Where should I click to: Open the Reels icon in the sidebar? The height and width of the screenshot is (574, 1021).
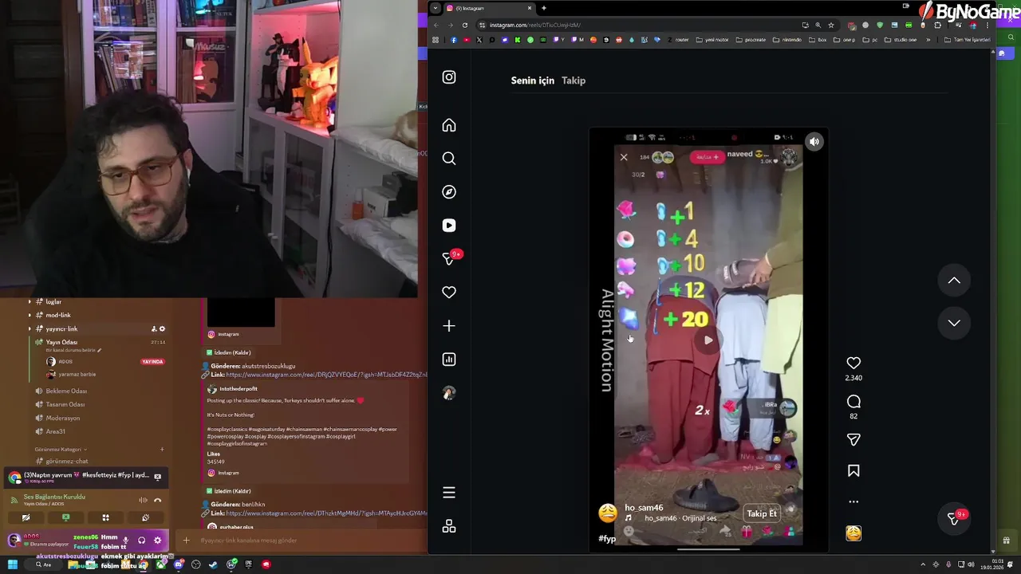(x=449, y=226)
